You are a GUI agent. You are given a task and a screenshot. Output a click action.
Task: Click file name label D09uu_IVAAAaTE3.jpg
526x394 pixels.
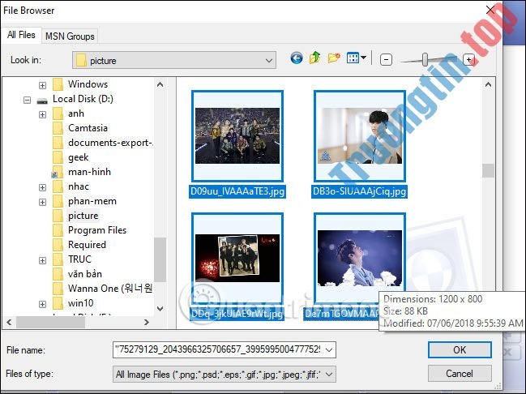pos(237,191)
